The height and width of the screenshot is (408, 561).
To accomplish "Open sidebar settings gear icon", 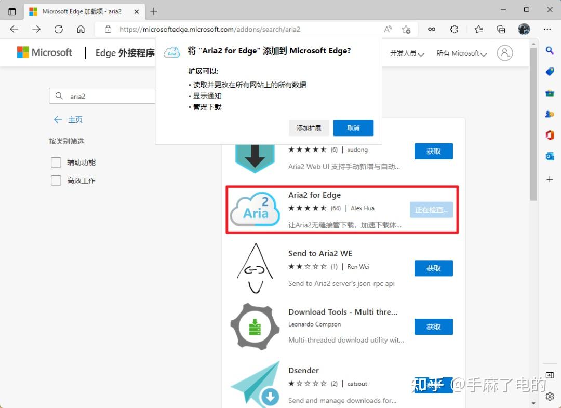I will pyautogui.click(x=550, y=396).
